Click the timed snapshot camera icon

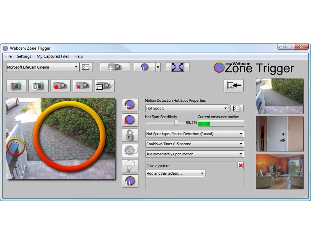38,86
